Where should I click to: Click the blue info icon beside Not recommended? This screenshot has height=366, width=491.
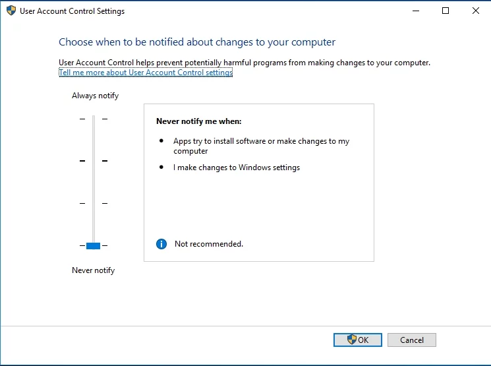pyautogui.click(x=161, y=244)
